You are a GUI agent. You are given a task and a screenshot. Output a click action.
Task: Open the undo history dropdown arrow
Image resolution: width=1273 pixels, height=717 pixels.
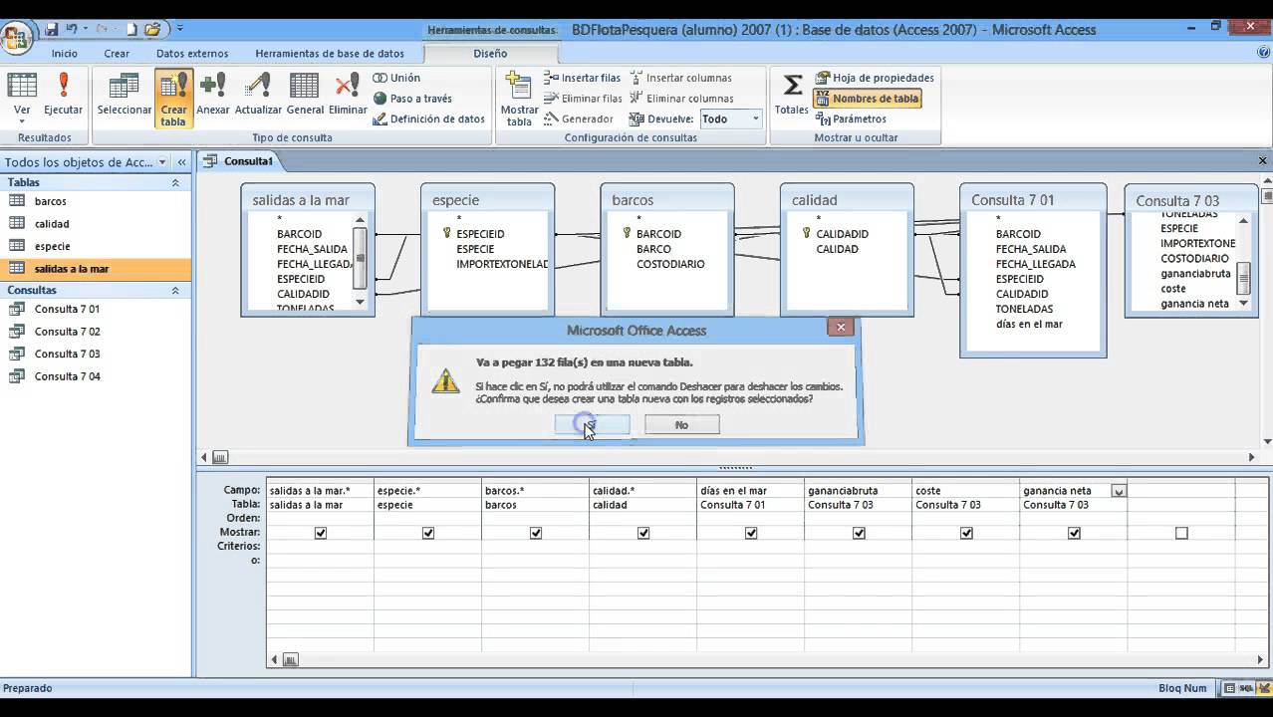(86, 29)
